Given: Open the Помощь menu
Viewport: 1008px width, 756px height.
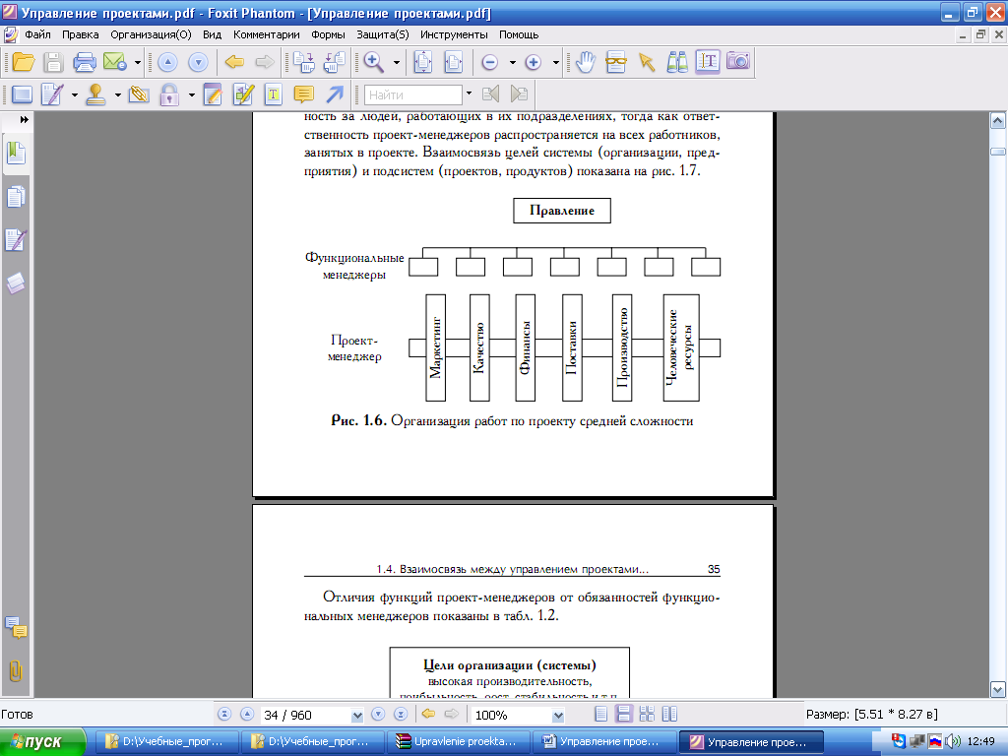Looking at the screenshot, I should 518,34.
